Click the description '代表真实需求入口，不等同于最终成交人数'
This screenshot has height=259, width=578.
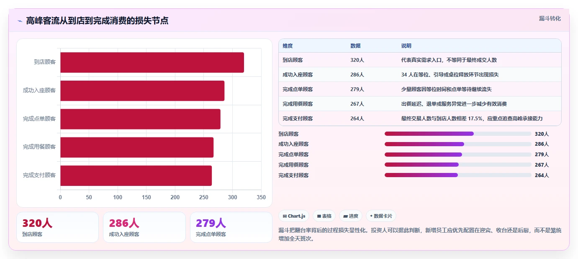pyautogui.click(x=449, y=60)
